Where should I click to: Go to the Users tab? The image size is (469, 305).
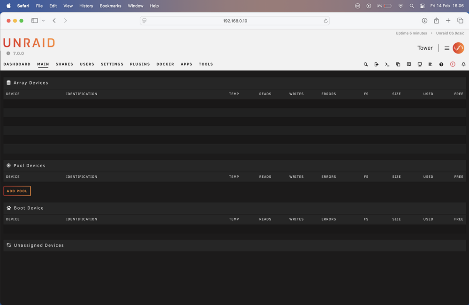point(87,64)
